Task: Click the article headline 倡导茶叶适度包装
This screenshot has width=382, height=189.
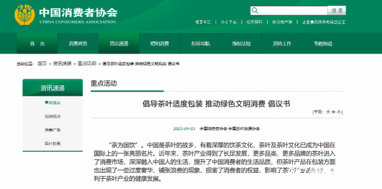Action: [x=216, y=104]
